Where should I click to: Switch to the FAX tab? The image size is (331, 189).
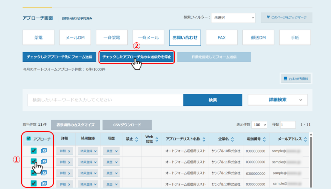221,37
